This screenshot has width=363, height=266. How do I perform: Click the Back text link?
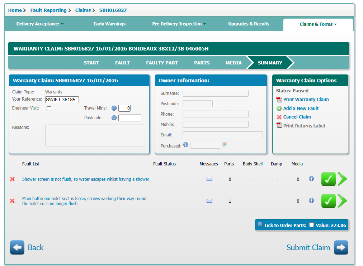click(x=36, y=247)
